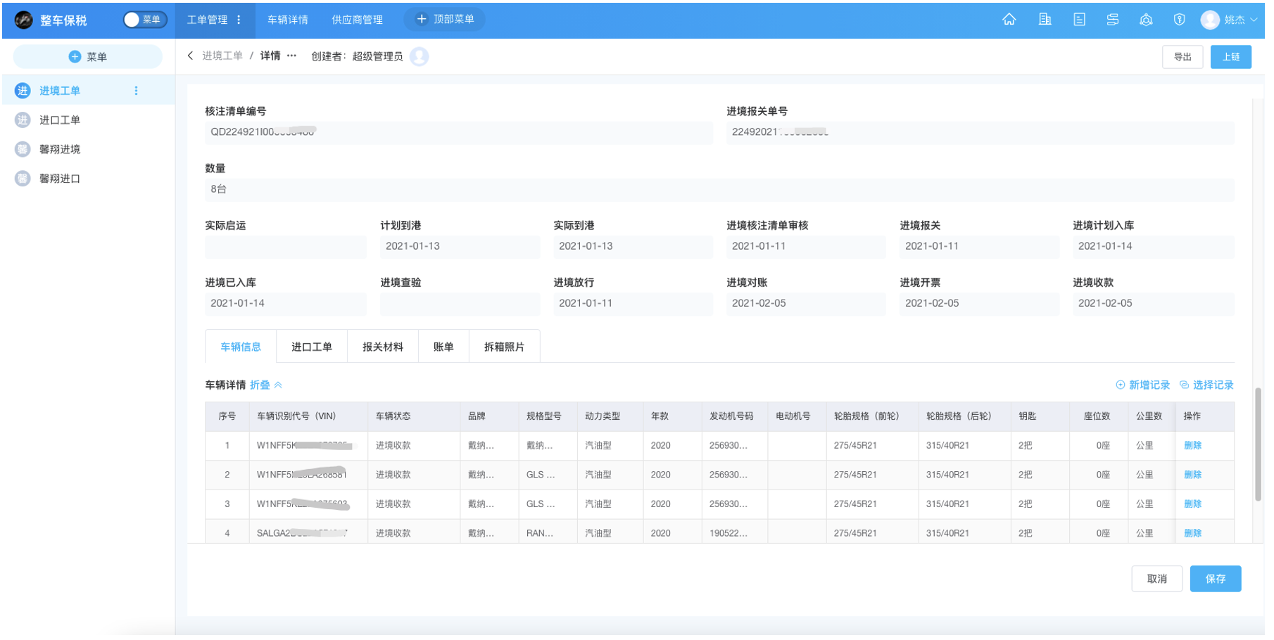Screen dimensions: 1274x640
Task: Click the 进境收款 date field
Action: tap(1154, 304)
